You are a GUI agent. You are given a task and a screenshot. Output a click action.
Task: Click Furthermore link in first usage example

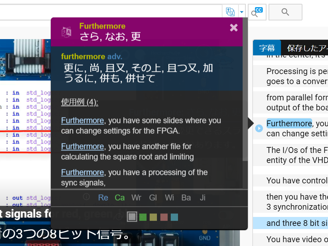(82, 121)
